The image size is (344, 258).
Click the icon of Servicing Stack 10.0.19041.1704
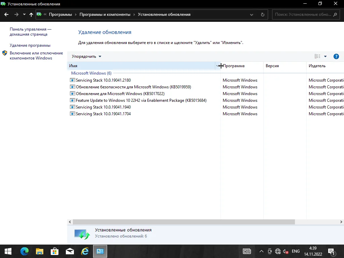73,114
